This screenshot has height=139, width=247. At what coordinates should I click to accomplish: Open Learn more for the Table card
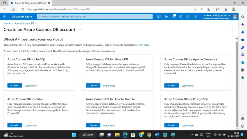(31, 126)
